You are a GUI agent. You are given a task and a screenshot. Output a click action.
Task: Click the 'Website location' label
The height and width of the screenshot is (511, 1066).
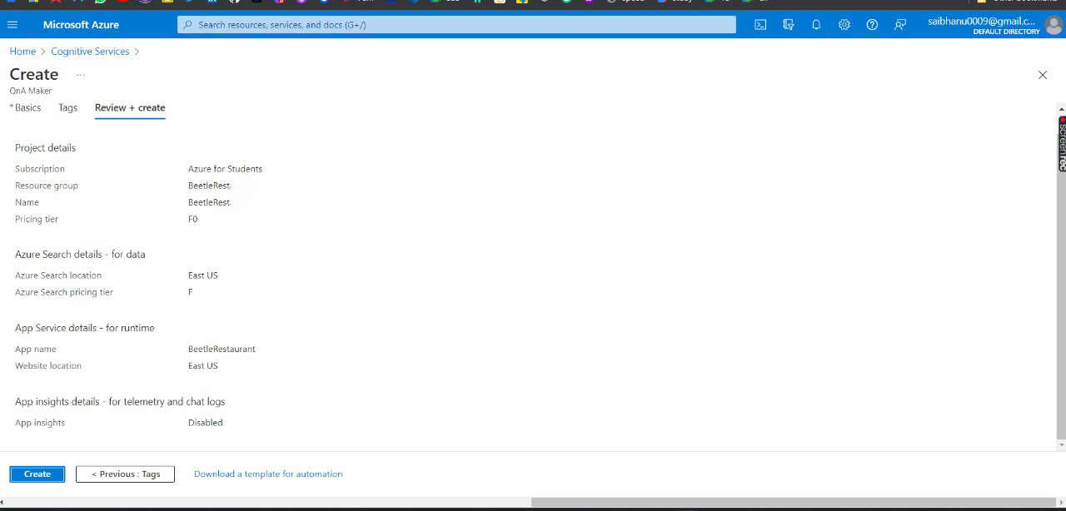[48, 366]
